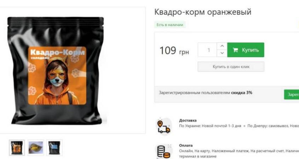This screenshot has width=299, height=159.
Task: Click the green register button at right
Action: (x=292, y=94)
